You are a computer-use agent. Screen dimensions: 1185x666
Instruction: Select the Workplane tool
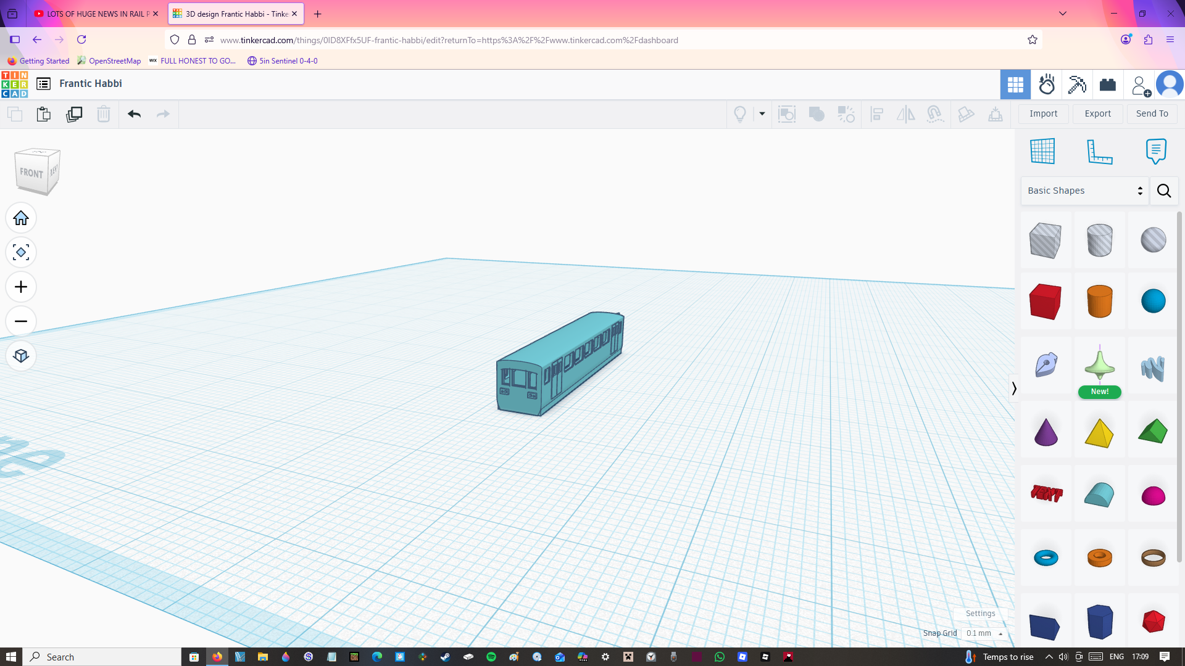click(1042, 151)
